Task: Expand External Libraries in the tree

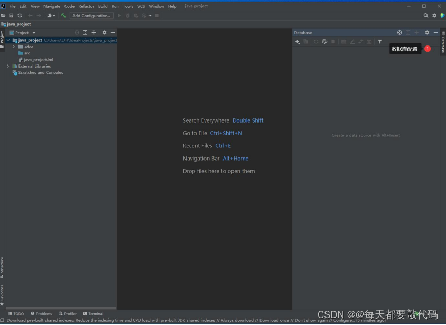Action: [x=8, y=66]
